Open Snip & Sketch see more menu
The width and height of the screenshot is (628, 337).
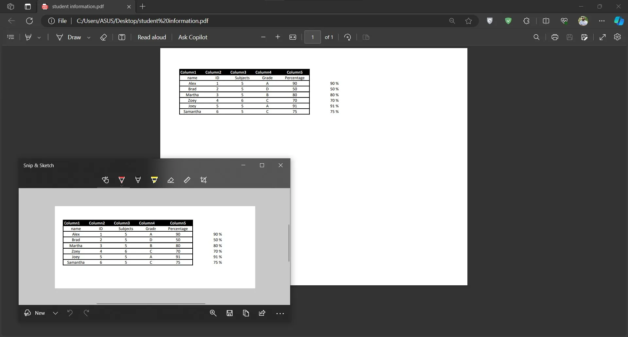click(x=280, y=313)
